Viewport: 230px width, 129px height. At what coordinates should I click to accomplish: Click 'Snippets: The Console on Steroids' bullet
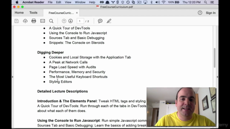coord(77,43)
